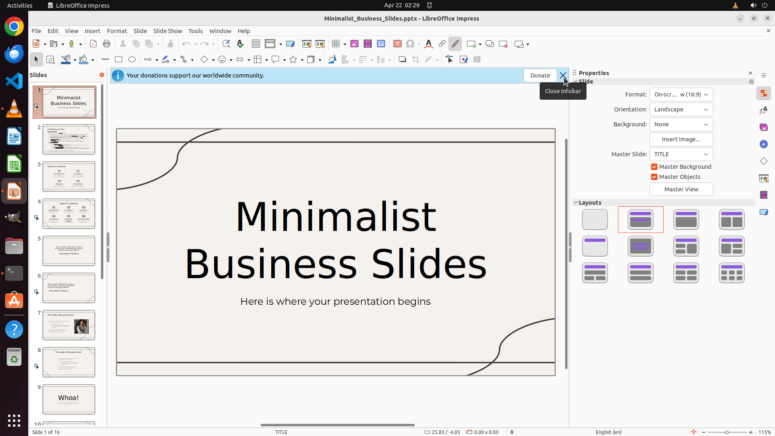This screenshot has height=436, width=775.
Task: Click the zoom slider in status bar
Action: coord(727,432)
